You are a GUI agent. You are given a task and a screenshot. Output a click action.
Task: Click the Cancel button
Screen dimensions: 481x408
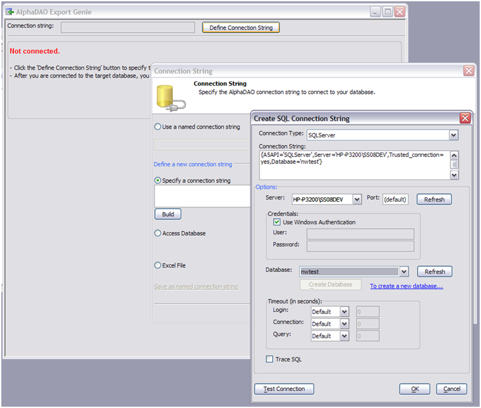pyautogui.click(x=451, y=389)
